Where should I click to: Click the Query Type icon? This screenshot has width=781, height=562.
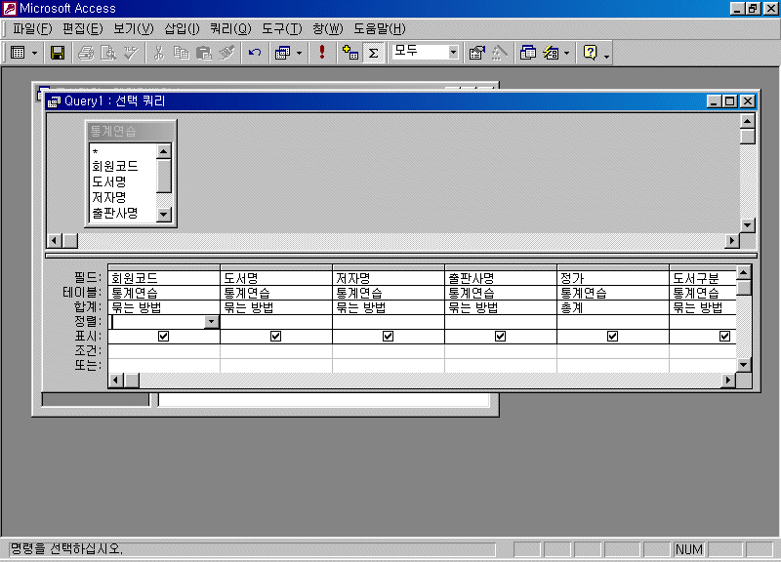[282, 53]
